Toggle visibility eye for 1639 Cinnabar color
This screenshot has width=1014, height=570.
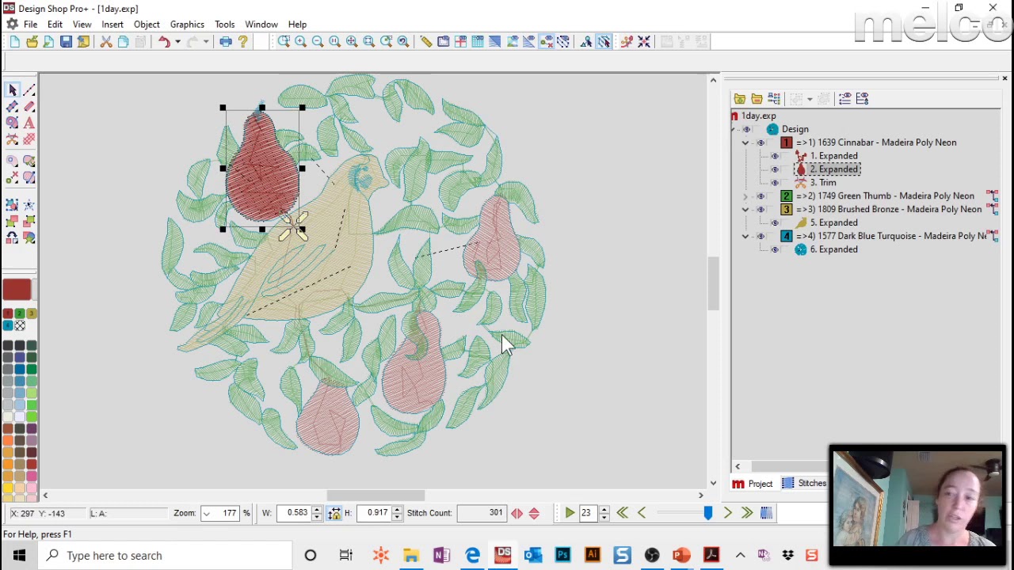pyautogui.click(x=761, y=143)
